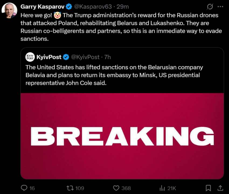This screenshot has width=229, height=194.
Task: Click Garry Kasparov's verified badge
Action: (69, 6)
